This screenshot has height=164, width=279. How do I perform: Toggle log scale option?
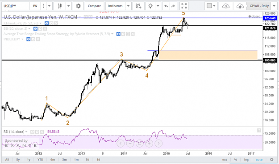(x=246, y=160)
